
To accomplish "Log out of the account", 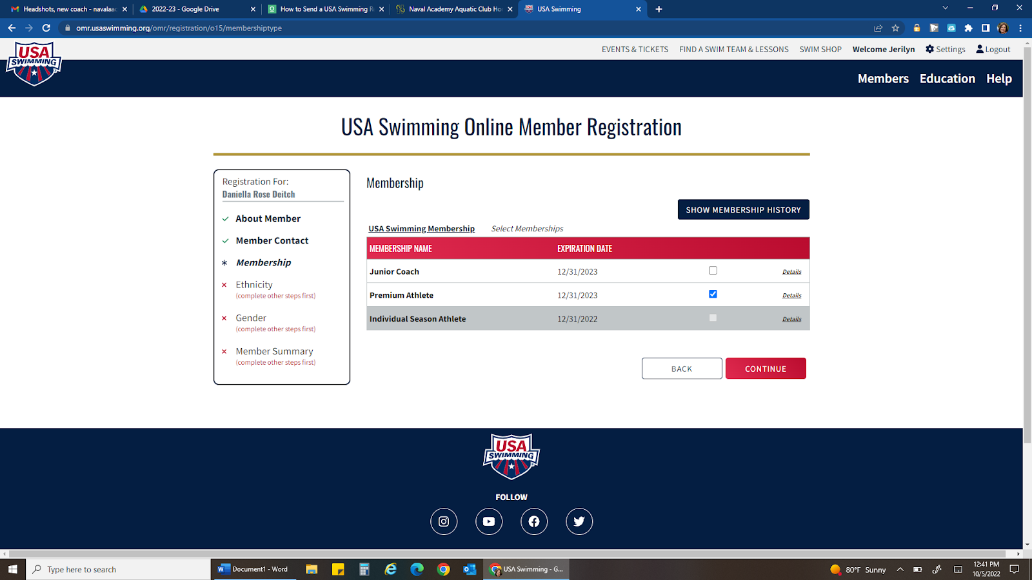I will pos(993,50).
